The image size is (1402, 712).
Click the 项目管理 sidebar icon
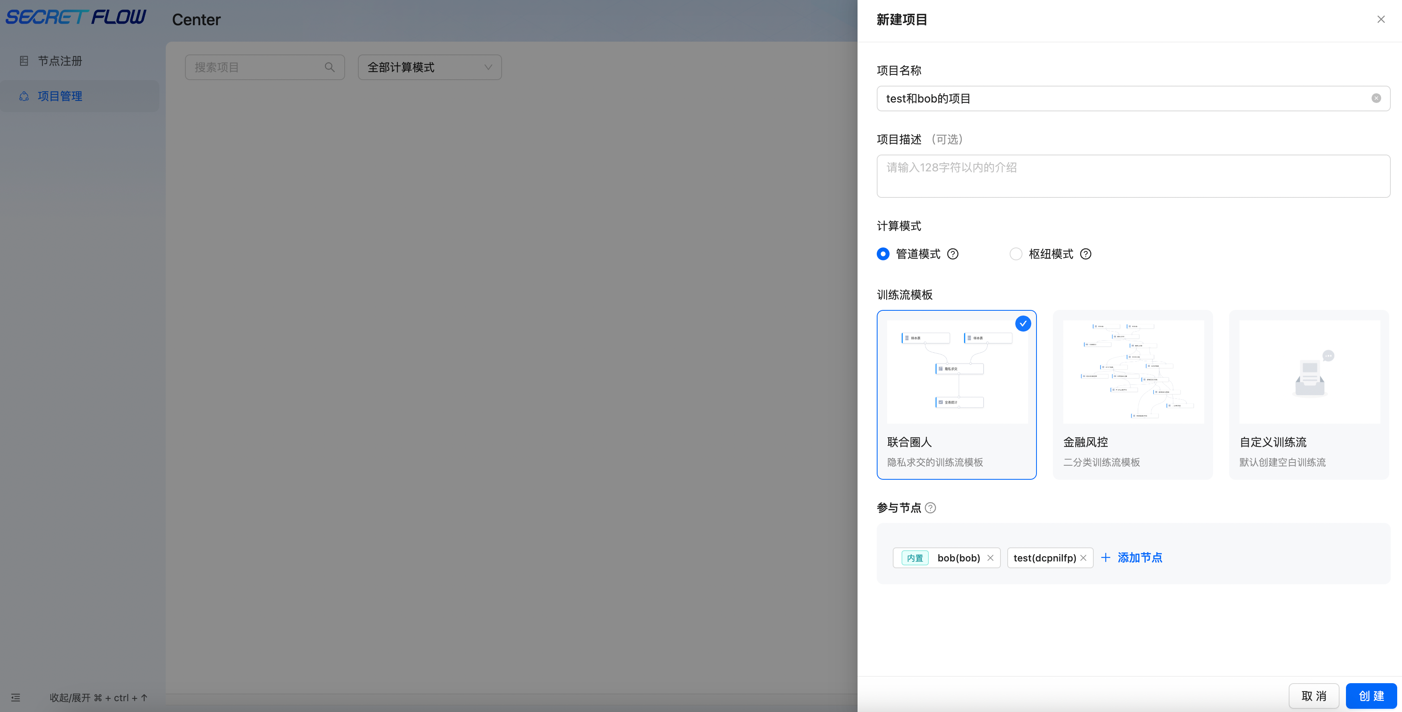pyautogui.click(x=24, y=97)
